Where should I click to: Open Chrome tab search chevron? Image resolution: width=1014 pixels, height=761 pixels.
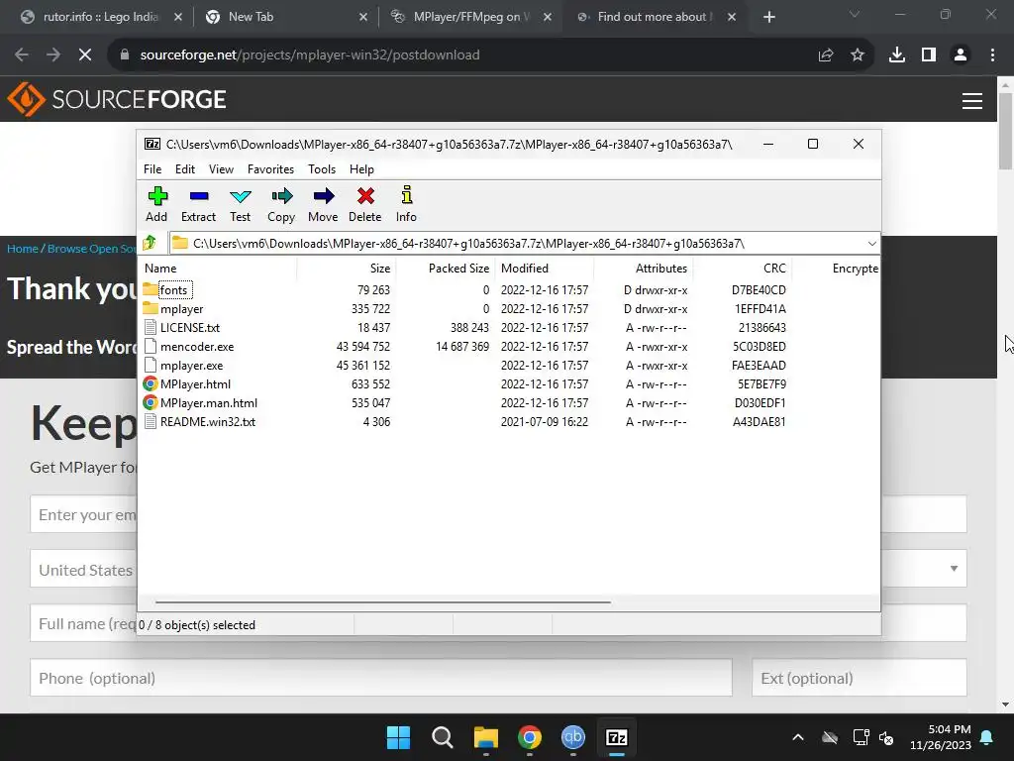coord(855,14)
